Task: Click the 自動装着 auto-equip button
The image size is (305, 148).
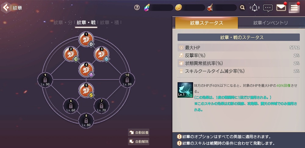Action: tap(138, 132)
